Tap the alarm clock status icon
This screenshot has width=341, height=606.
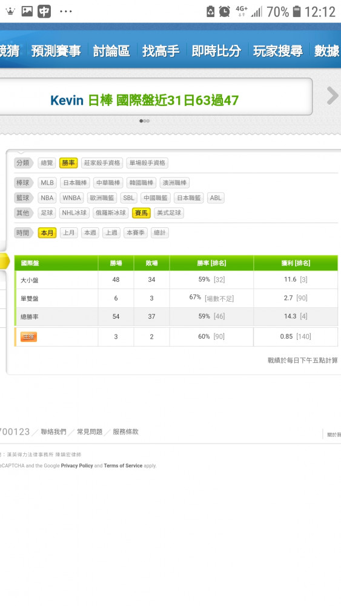(224, 12)
